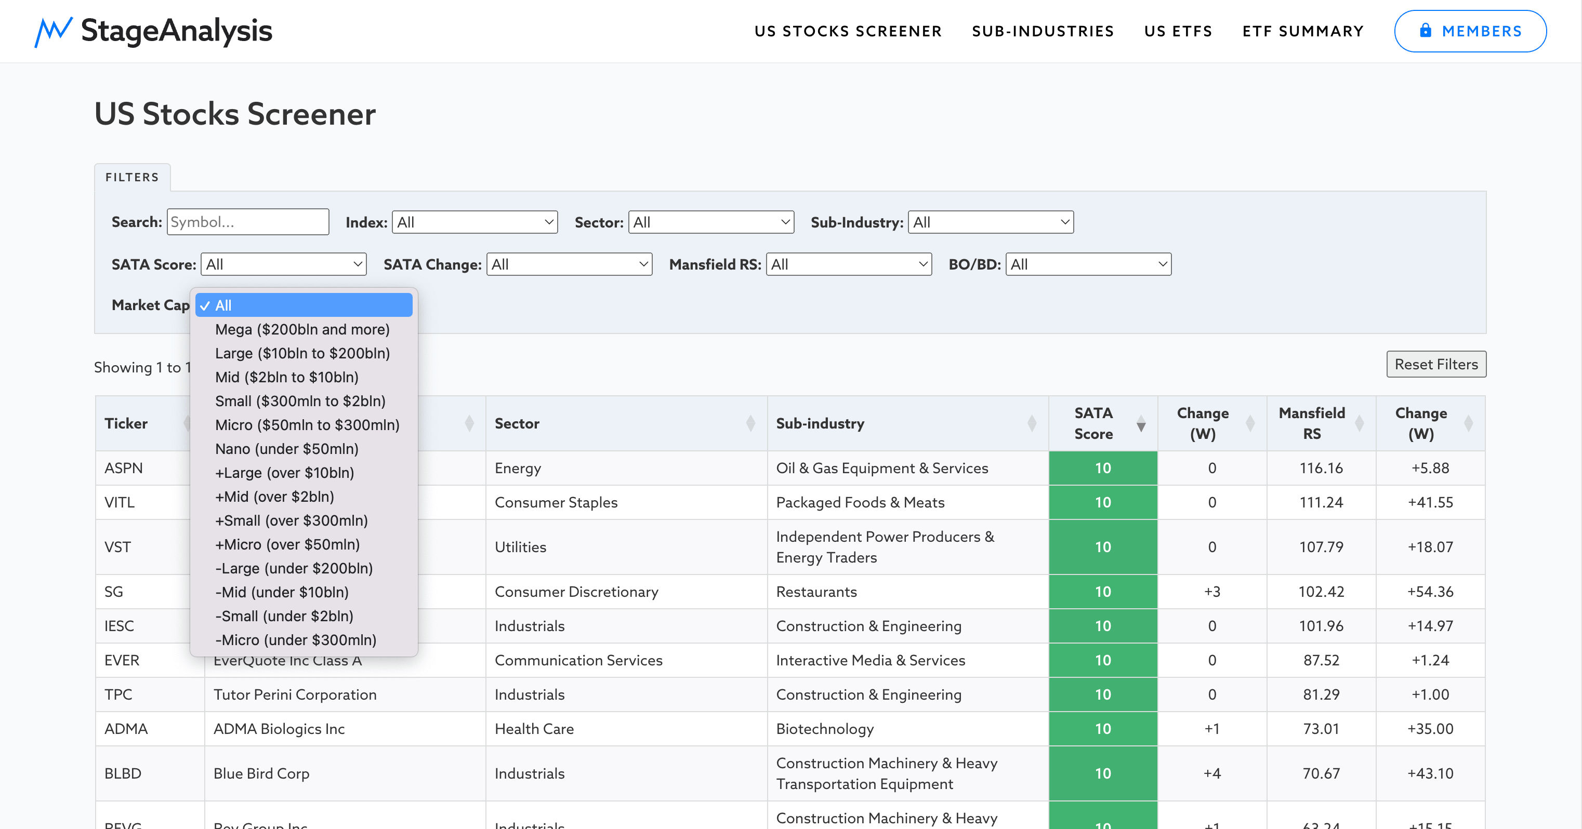
Task: Choose Large ($10bln to $200bln) option
Action: tap(304, 353)
